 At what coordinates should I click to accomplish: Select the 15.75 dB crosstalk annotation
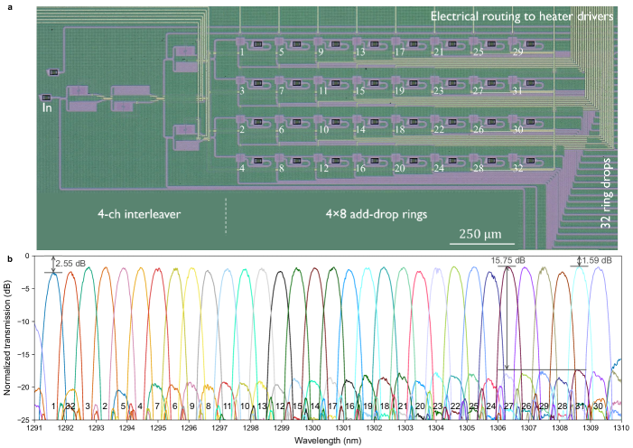pos(508,260)
